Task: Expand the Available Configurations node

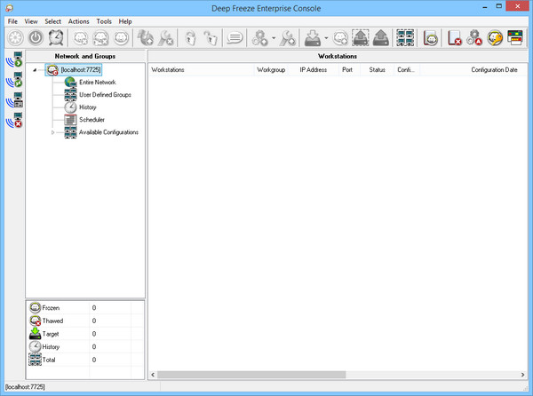Action: (x=52, y=132)
